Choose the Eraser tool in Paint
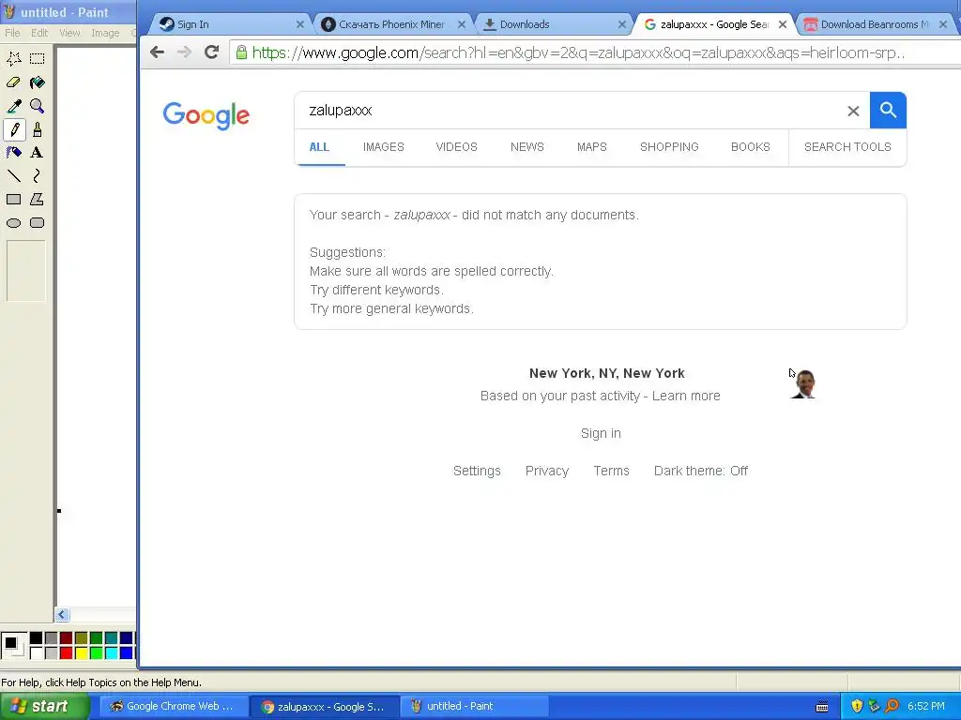 (13, 82)
